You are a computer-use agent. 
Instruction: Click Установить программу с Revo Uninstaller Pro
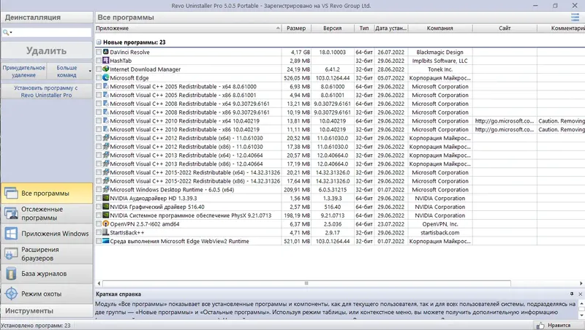coord(47,91)
